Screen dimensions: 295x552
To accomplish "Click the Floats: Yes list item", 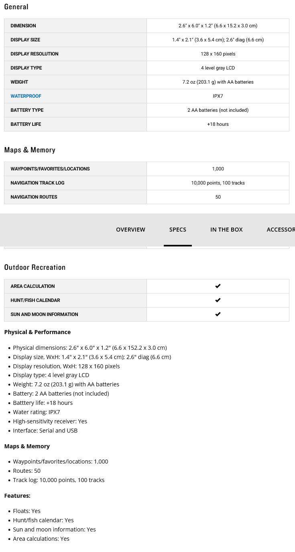I will [x=27, y=511].
